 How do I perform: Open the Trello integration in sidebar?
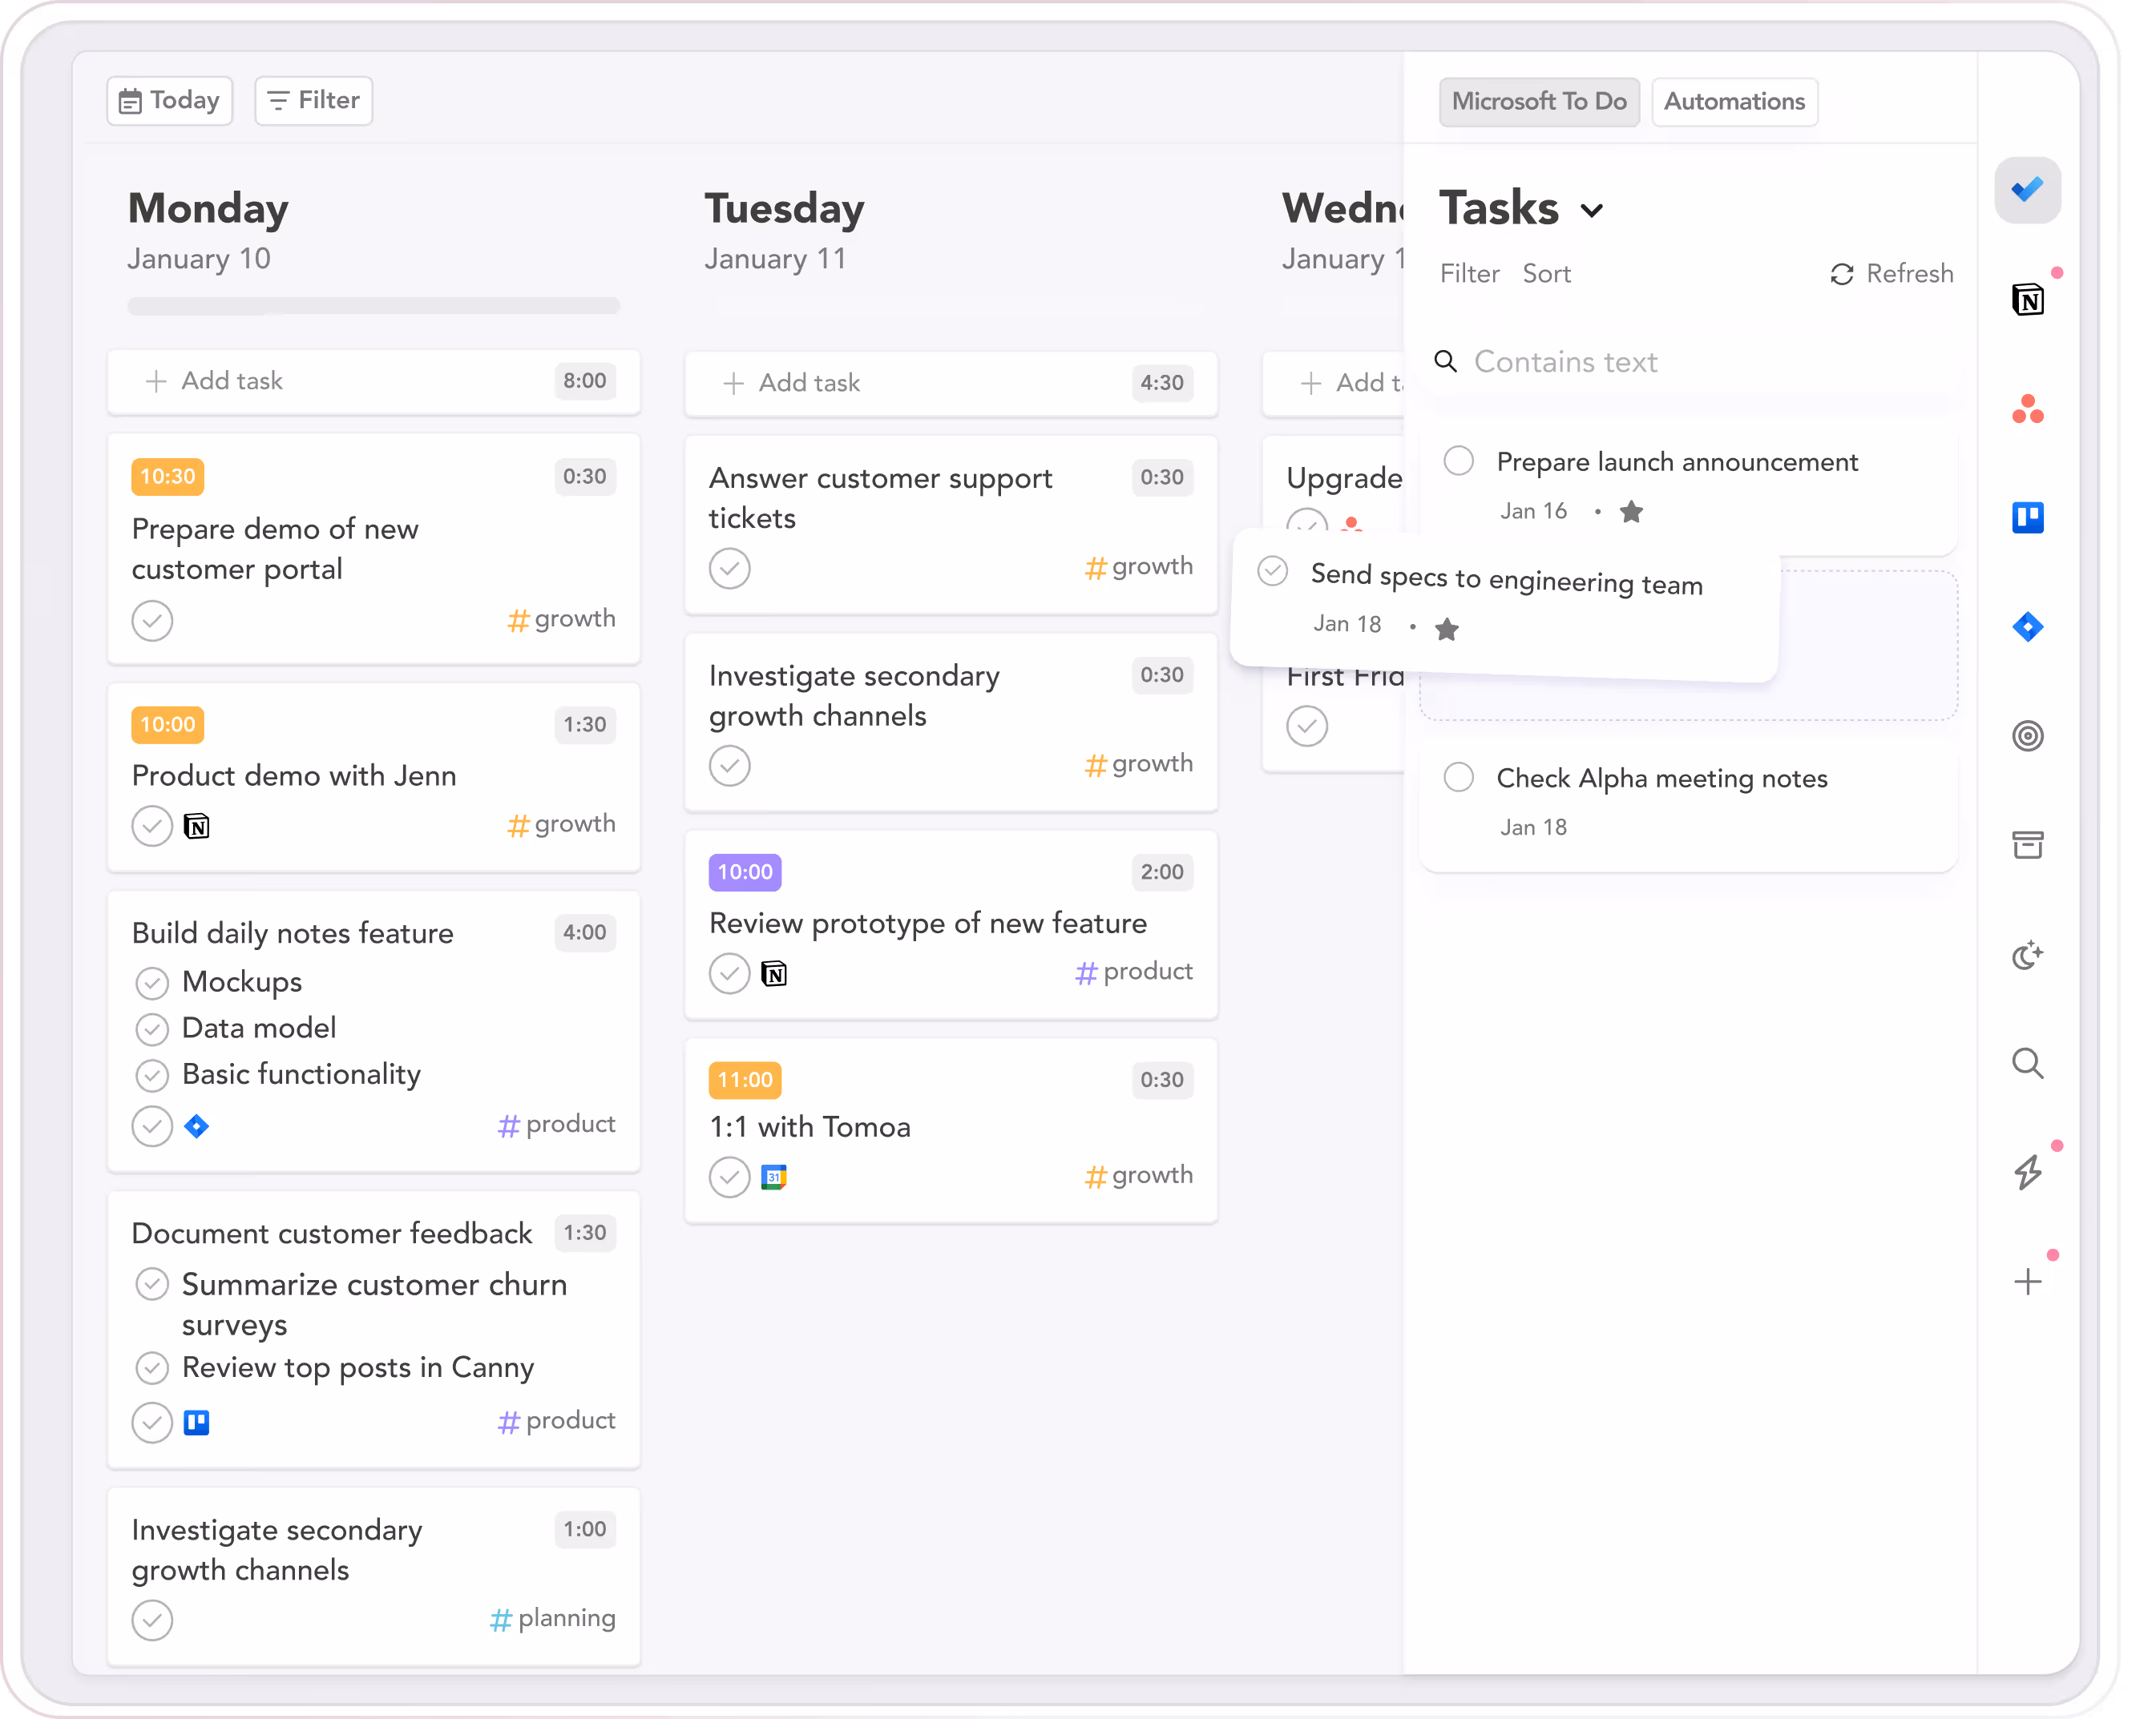coord(2027,517)
